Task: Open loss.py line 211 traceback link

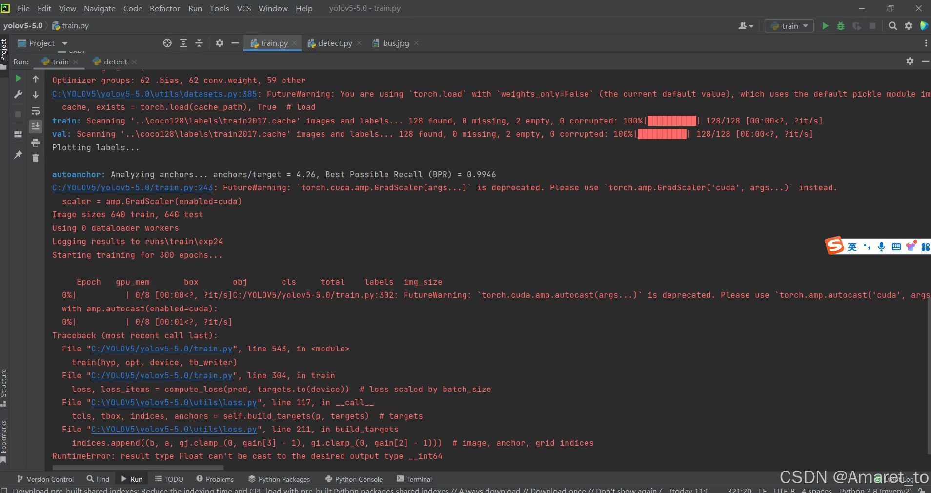Action: click(x=174, y=429)
